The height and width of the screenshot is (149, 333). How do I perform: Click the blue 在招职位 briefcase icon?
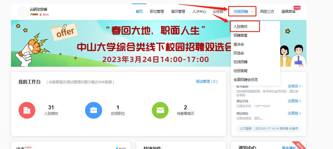pyautogui.click(x=94, y=110)
